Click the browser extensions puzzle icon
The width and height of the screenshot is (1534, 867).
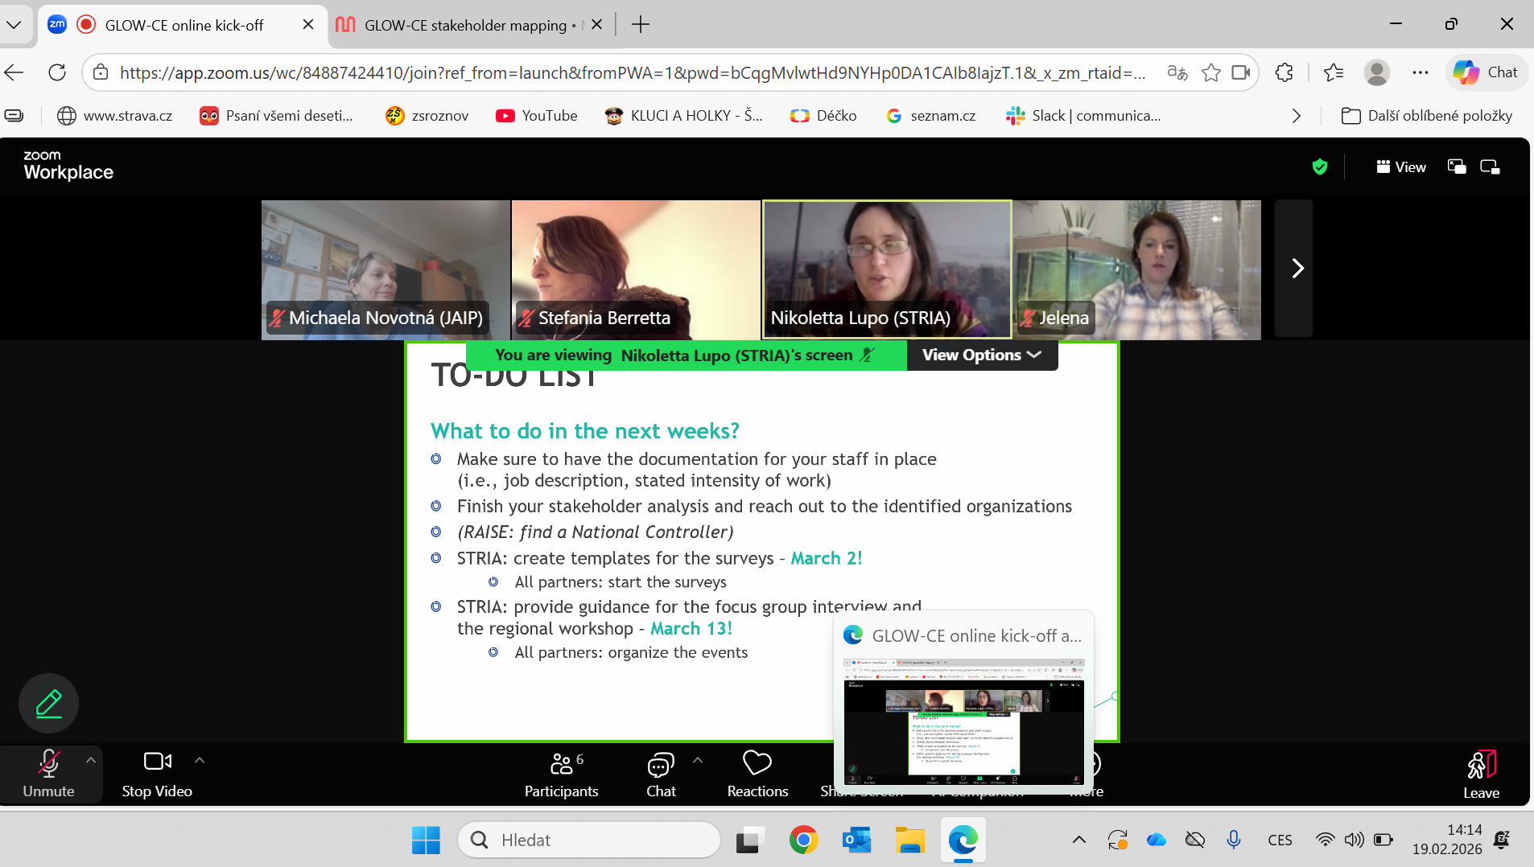[x=1284, y=72]
